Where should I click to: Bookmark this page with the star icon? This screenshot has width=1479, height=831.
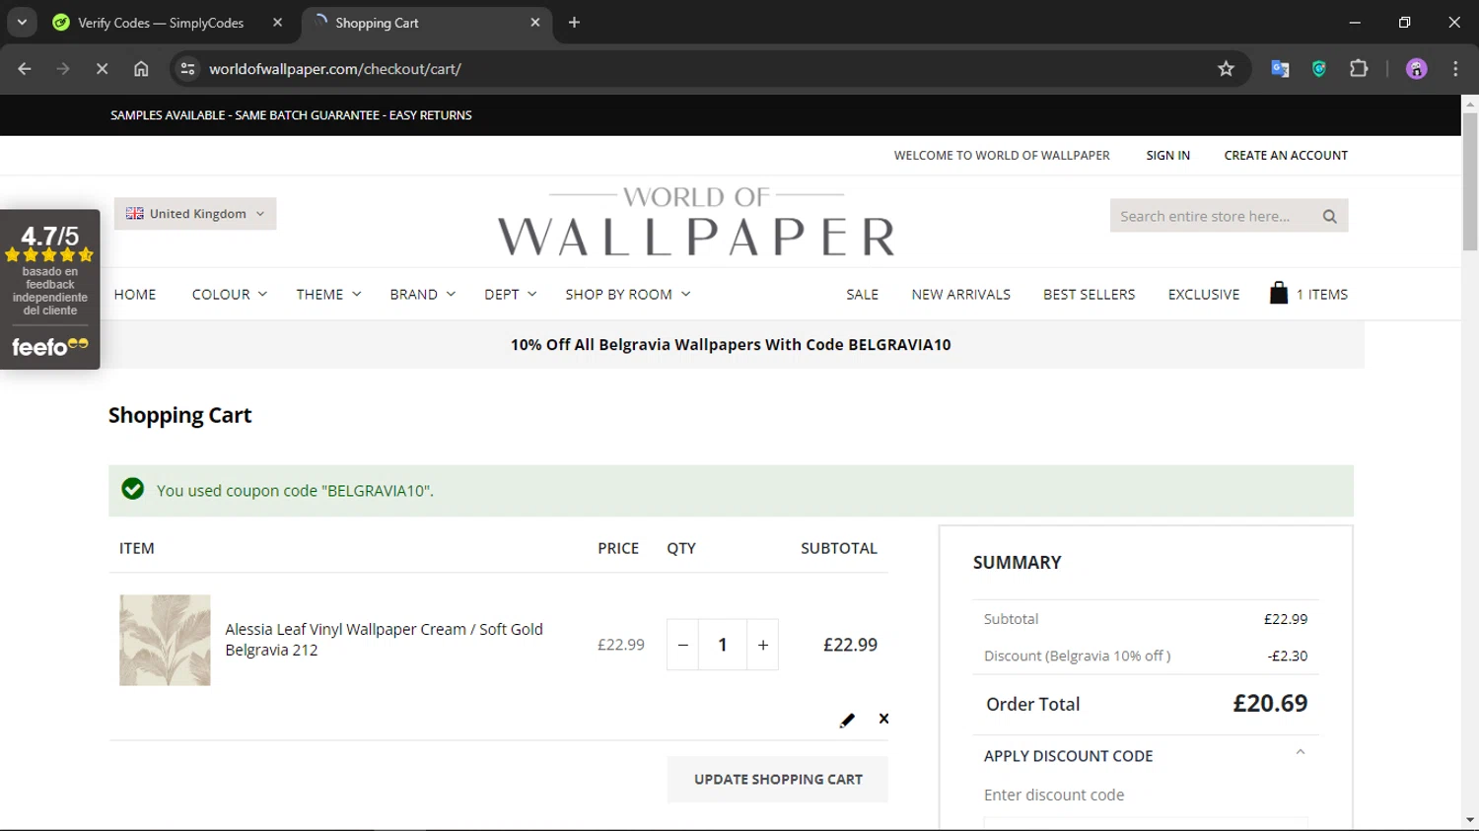tap(1226, 69)
